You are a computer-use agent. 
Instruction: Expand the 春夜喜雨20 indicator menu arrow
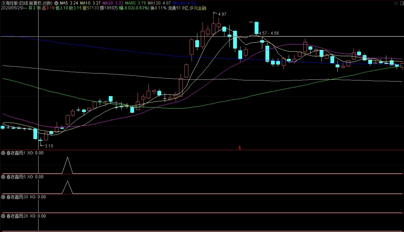(x=3, y=216)
